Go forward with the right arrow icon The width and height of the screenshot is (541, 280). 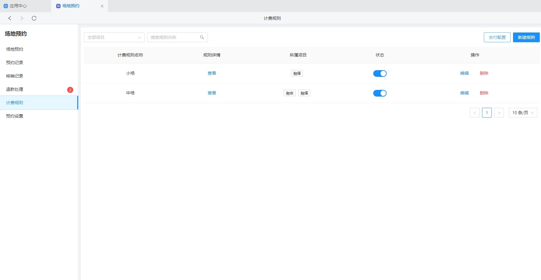22,18
